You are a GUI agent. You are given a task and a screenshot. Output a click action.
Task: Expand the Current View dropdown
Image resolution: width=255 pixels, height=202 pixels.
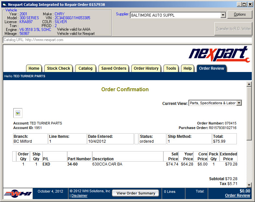(239, 103)
